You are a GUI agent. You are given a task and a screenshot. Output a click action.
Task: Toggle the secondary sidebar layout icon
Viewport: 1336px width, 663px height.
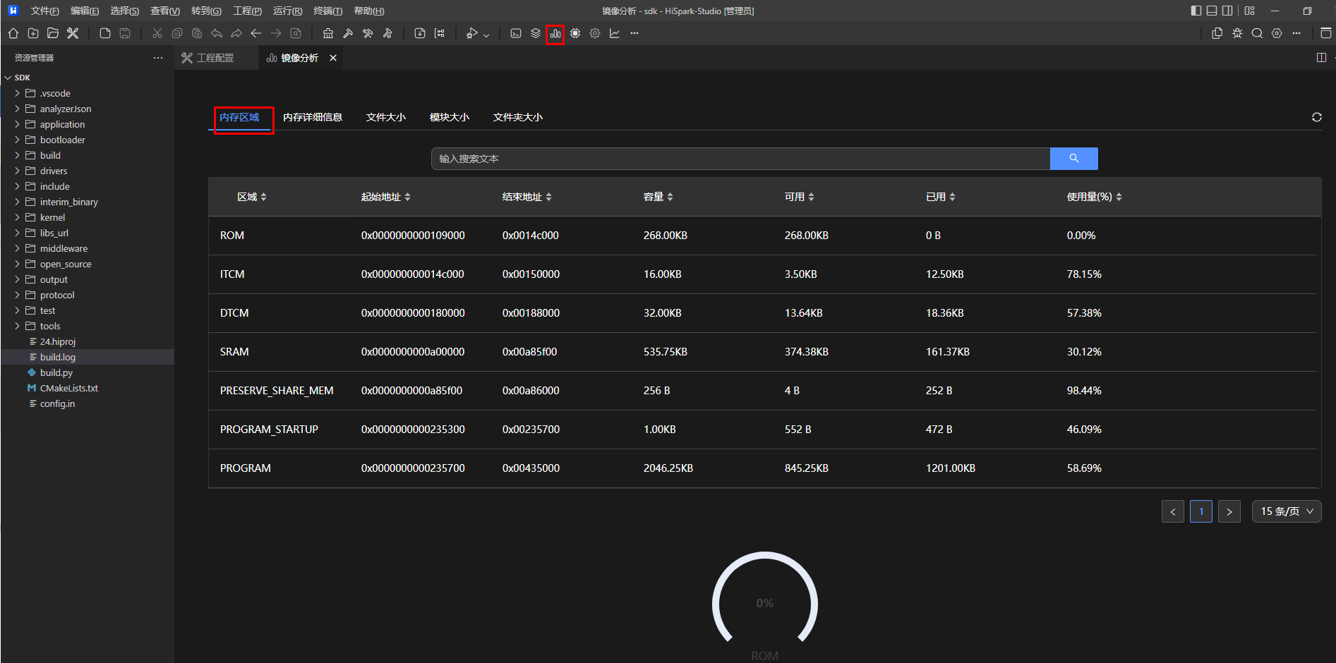(1227, 11)
